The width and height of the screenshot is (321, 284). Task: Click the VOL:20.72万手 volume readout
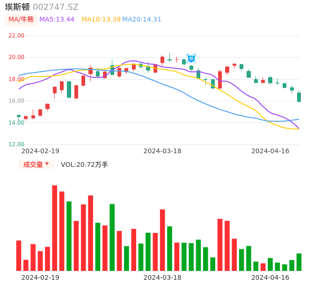[x=84, y=164]
